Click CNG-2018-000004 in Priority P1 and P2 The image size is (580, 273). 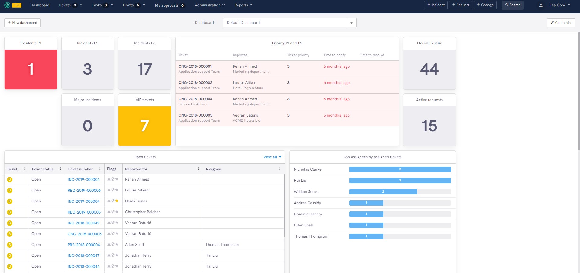pyautogui.click(x=195, y=99)
